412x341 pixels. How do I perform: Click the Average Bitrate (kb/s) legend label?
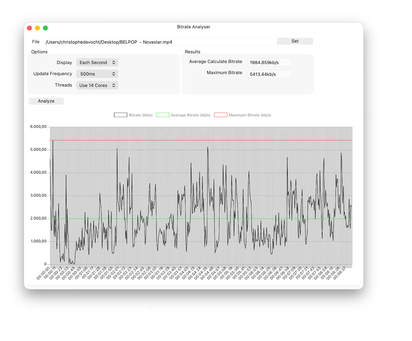[191, 115]
